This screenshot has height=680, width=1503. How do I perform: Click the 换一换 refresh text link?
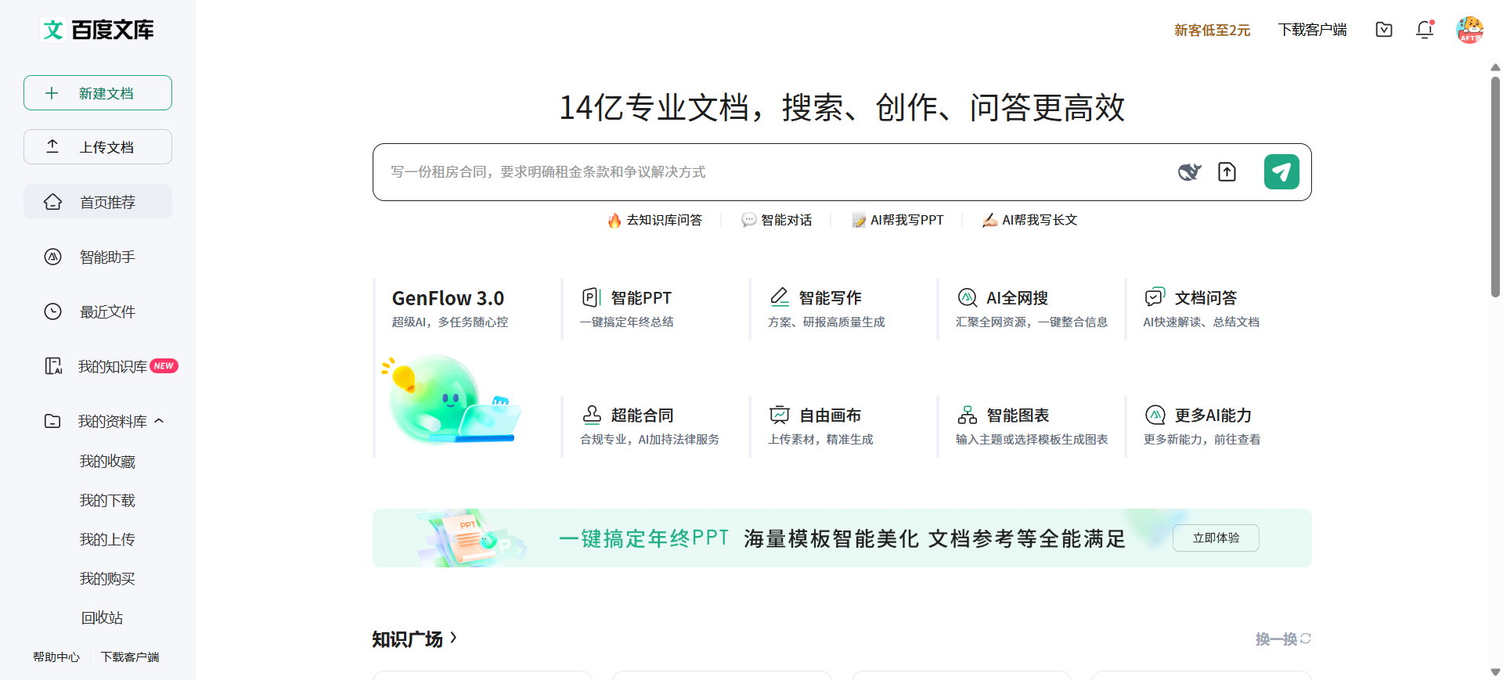pyautogui.click(x=1276, y=639)
